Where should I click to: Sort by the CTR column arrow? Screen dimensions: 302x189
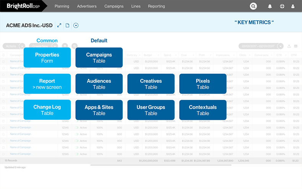[286, 55]
